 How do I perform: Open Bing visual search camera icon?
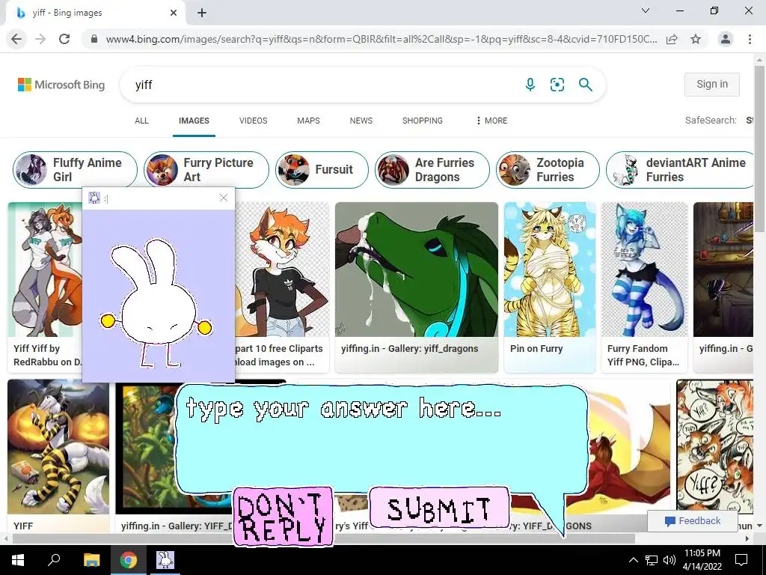(x=557, y=85)
